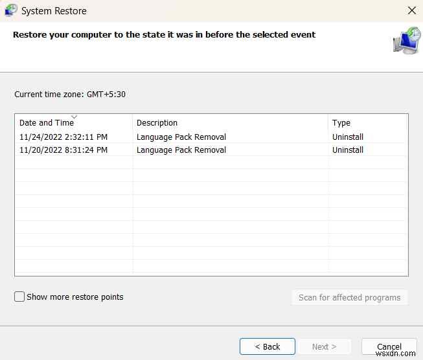Select the 11/20/2022 8:31:24 PM restore point
This screenshot has width=423, height=360.
[63, 150]
